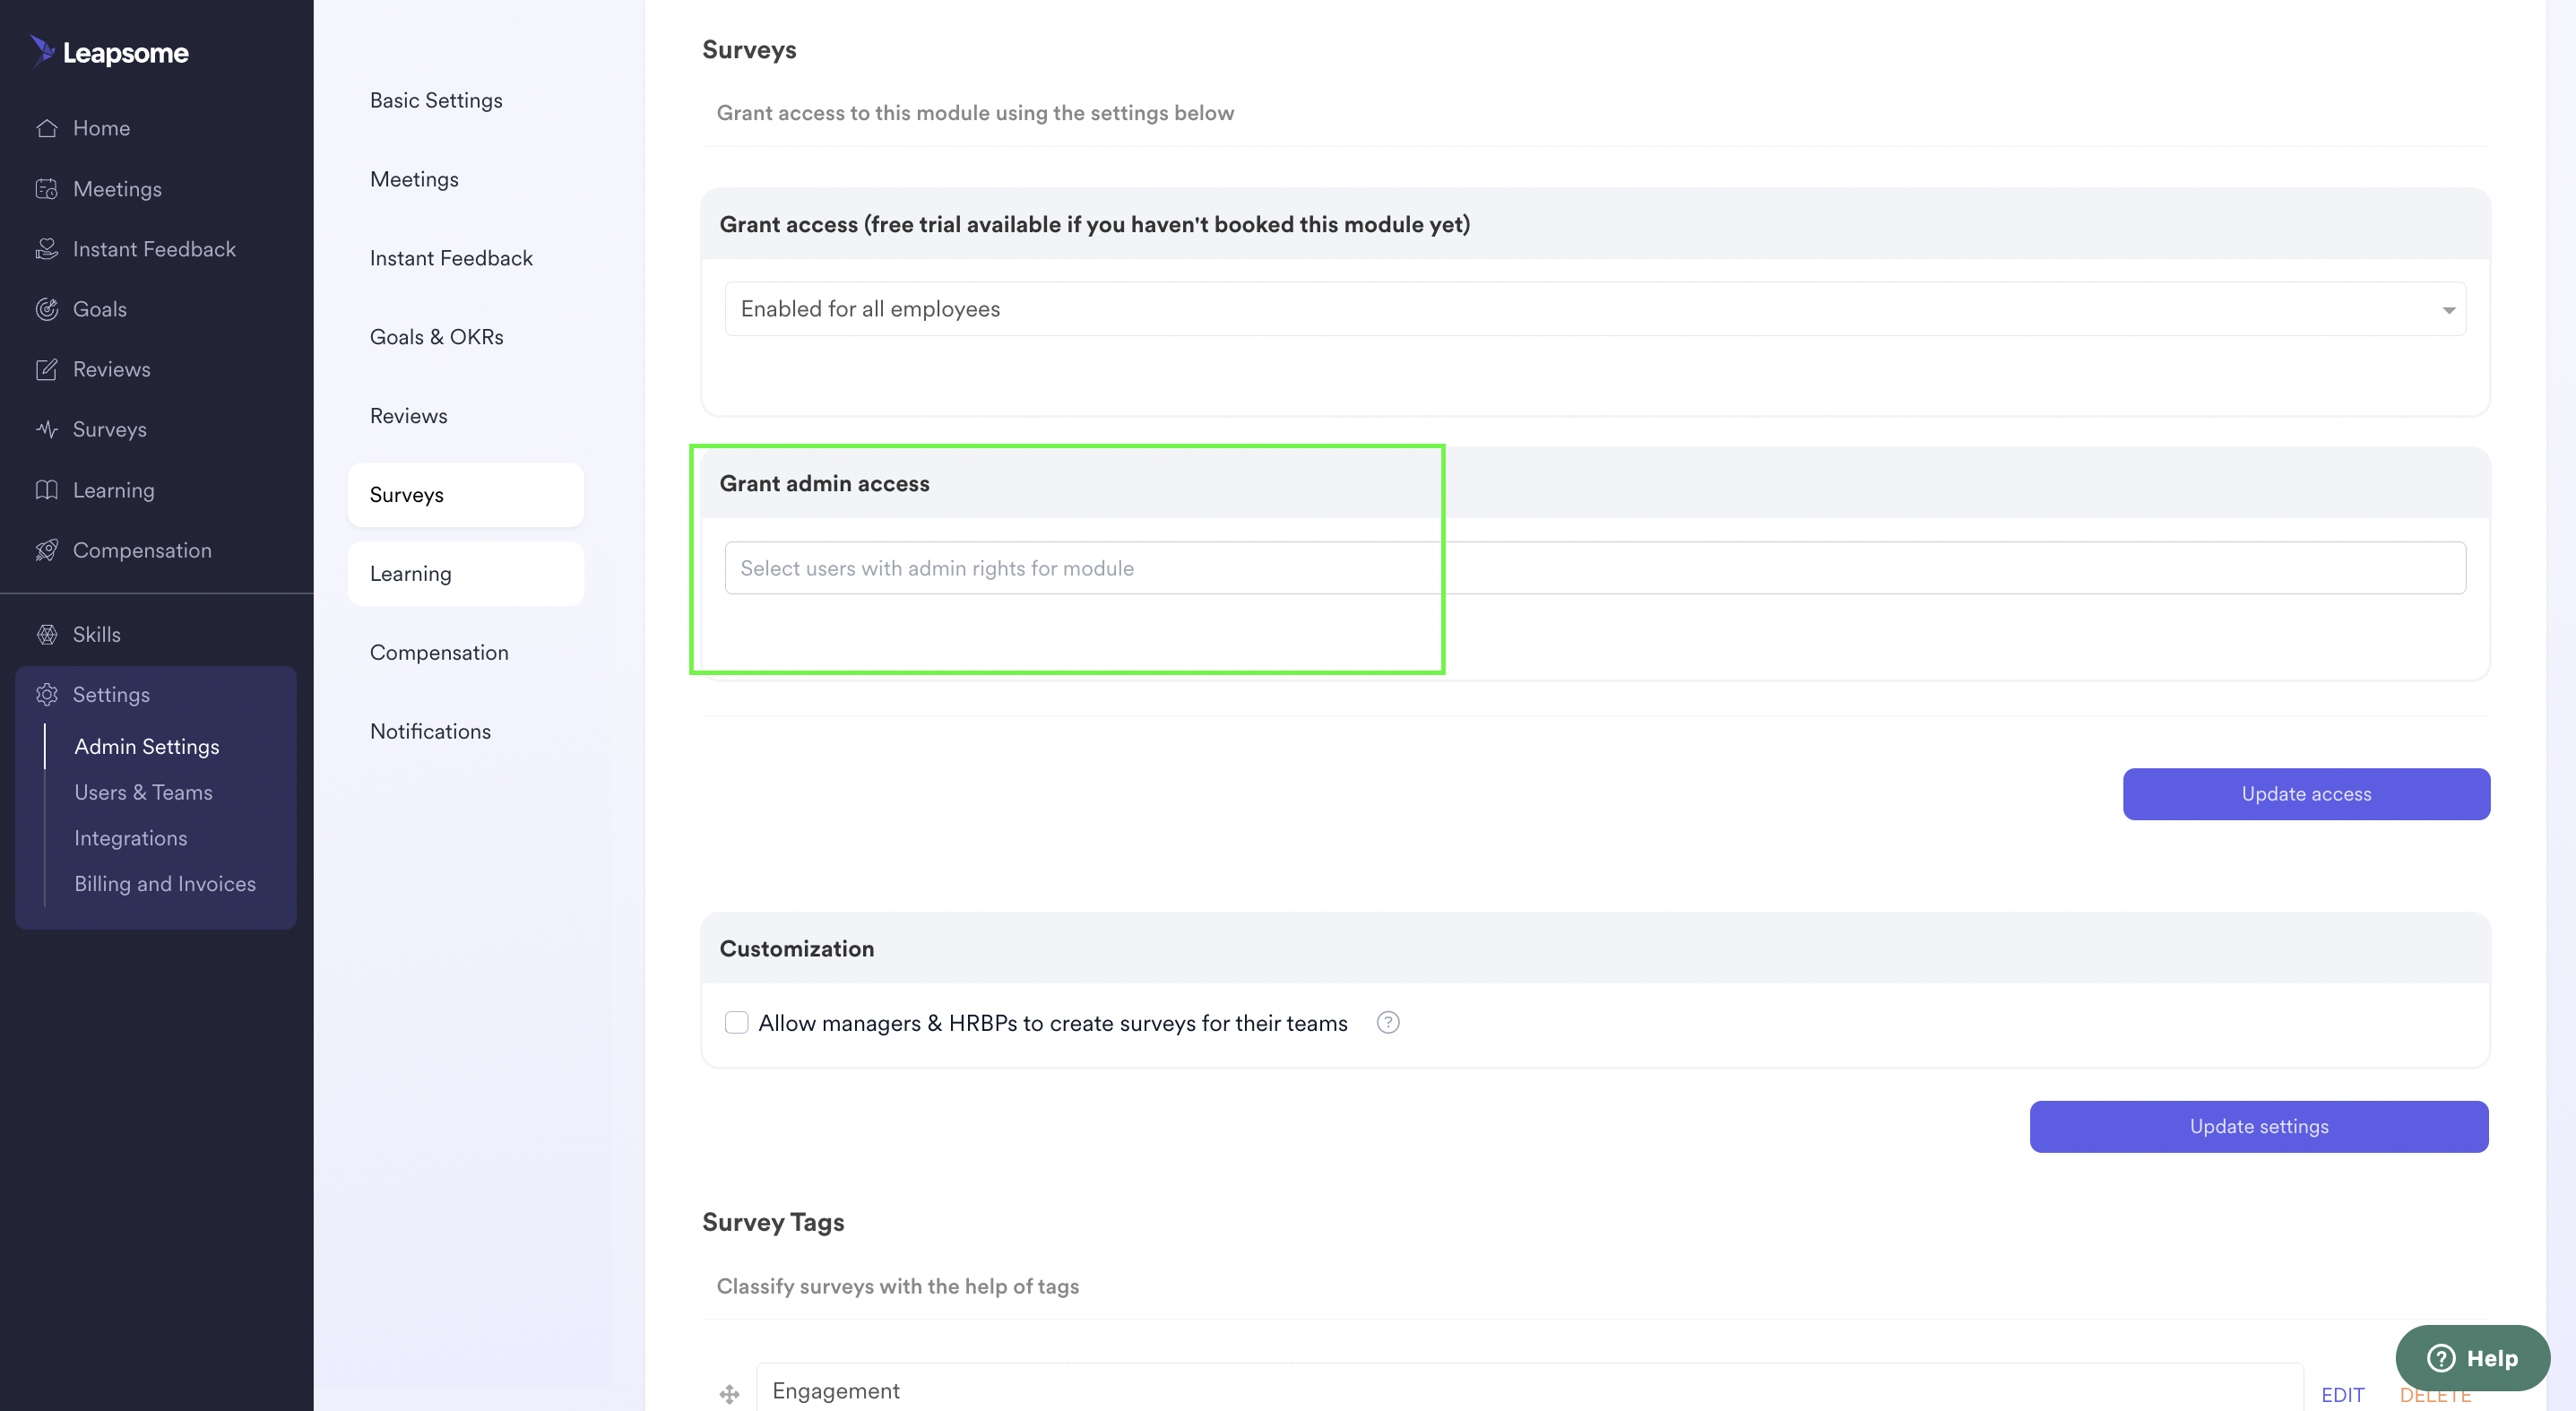This screenshot has width=2576, height=1411.
Task: Click the Reviews pencil icon
Action: [x=47, y=369]
